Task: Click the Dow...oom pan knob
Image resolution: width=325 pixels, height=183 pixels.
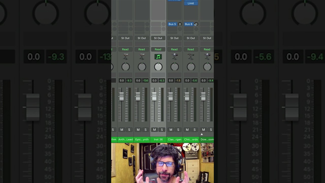Action: pyautogui.click(x=207, y=67)
